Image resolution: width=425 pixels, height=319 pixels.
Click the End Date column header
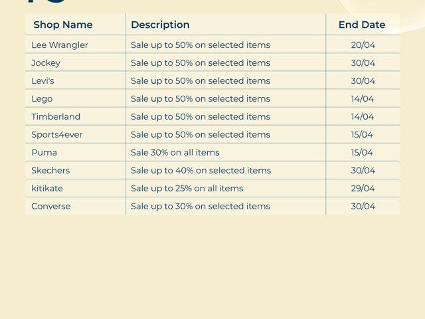pyautogui.click(x=362, y=25)
